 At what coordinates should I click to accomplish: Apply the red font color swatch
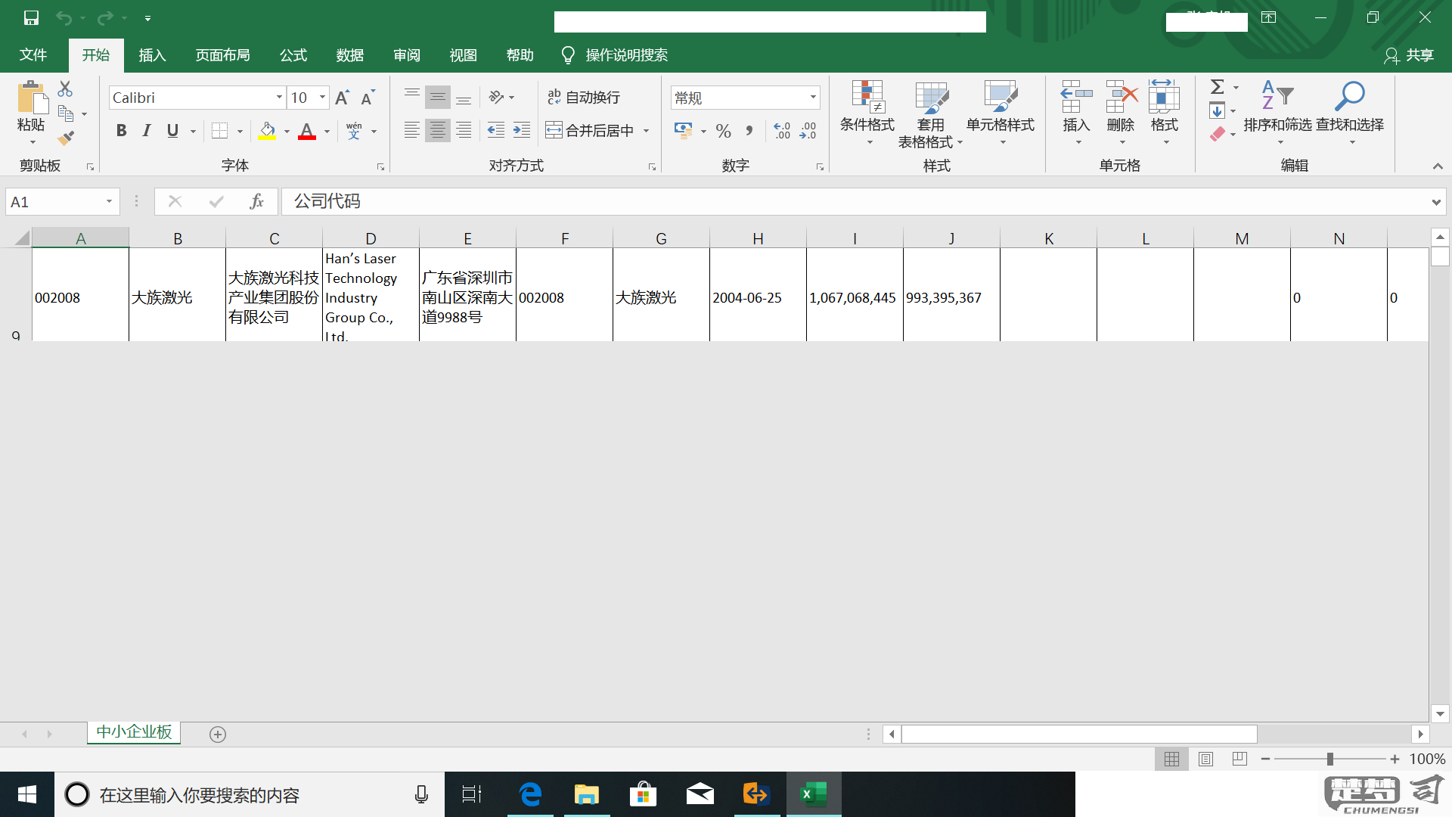coord(306,132)
